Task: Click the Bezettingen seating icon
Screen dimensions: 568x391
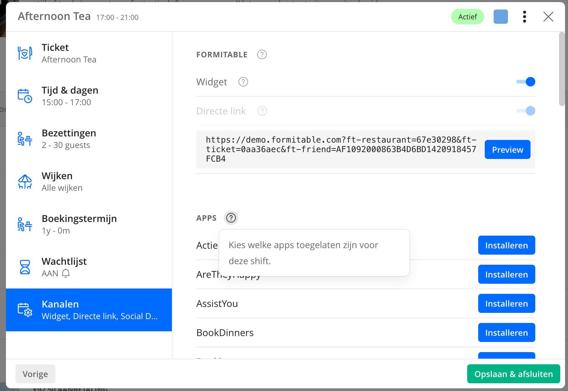Action: [25, 139]
